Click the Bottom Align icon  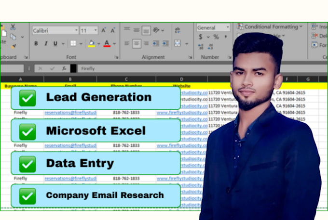(146, 31)
